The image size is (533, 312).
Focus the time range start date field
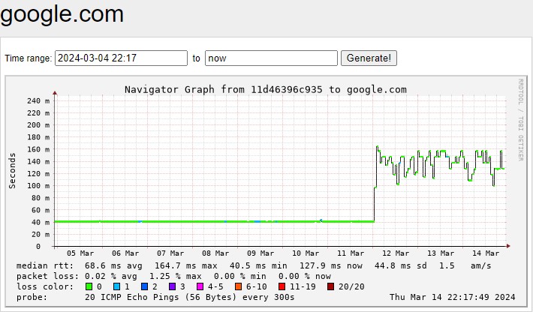(x=121, y=58)
